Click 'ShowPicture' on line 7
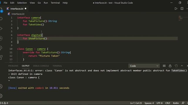The image size is (188, 105). [x=36, y=38]
